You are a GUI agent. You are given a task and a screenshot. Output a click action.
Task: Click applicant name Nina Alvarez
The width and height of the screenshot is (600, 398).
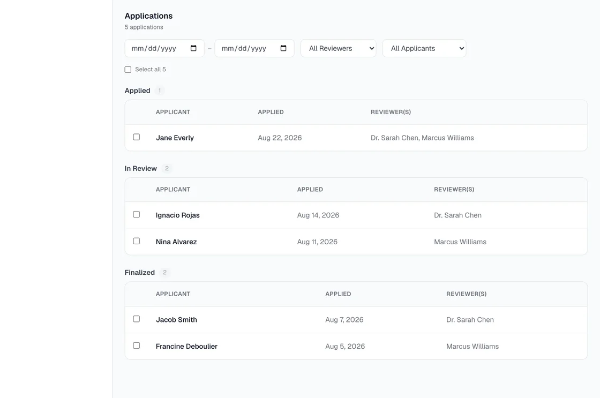click(x=176, y=242)
